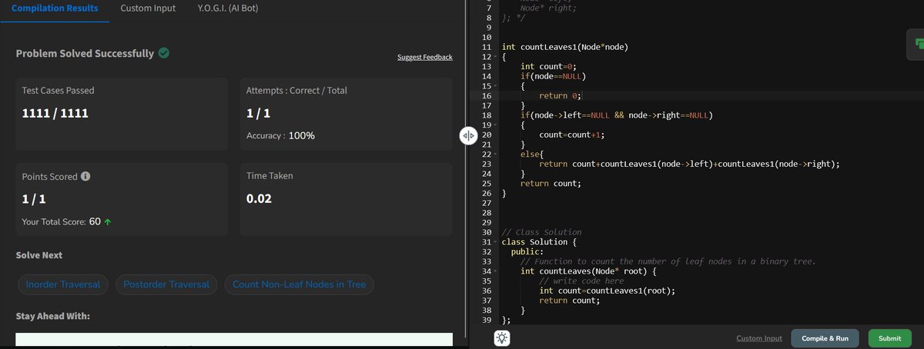Click the 'Problem Solved Successfully' heading
924x349 pixels.
coord(85,54)
